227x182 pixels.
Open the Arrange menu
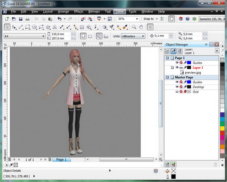(63, 12)
